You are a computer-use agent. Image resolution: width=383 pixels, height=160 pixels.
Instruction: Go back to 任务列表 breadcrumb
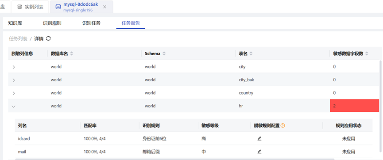point(18,38)
